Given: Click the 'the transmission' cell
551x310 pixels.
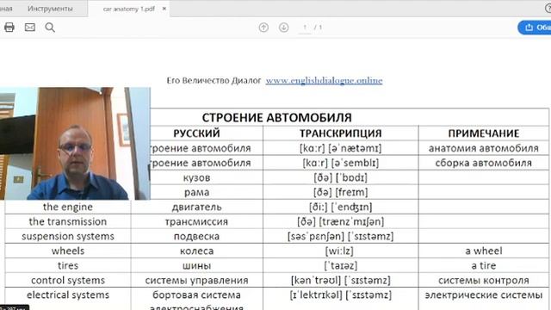Looking at the screenshot, I should (68, 221).
